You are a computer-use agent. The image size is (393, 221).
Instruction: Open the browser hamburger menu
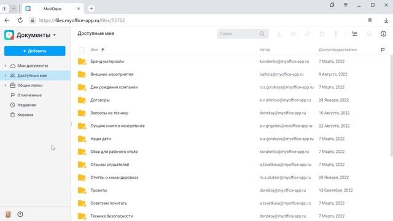[x=346, y=5]
